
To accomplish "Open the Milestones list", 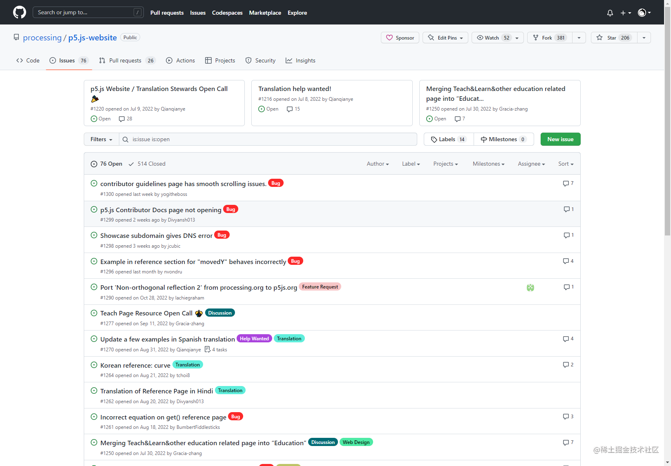I will (x=504, y=139).
